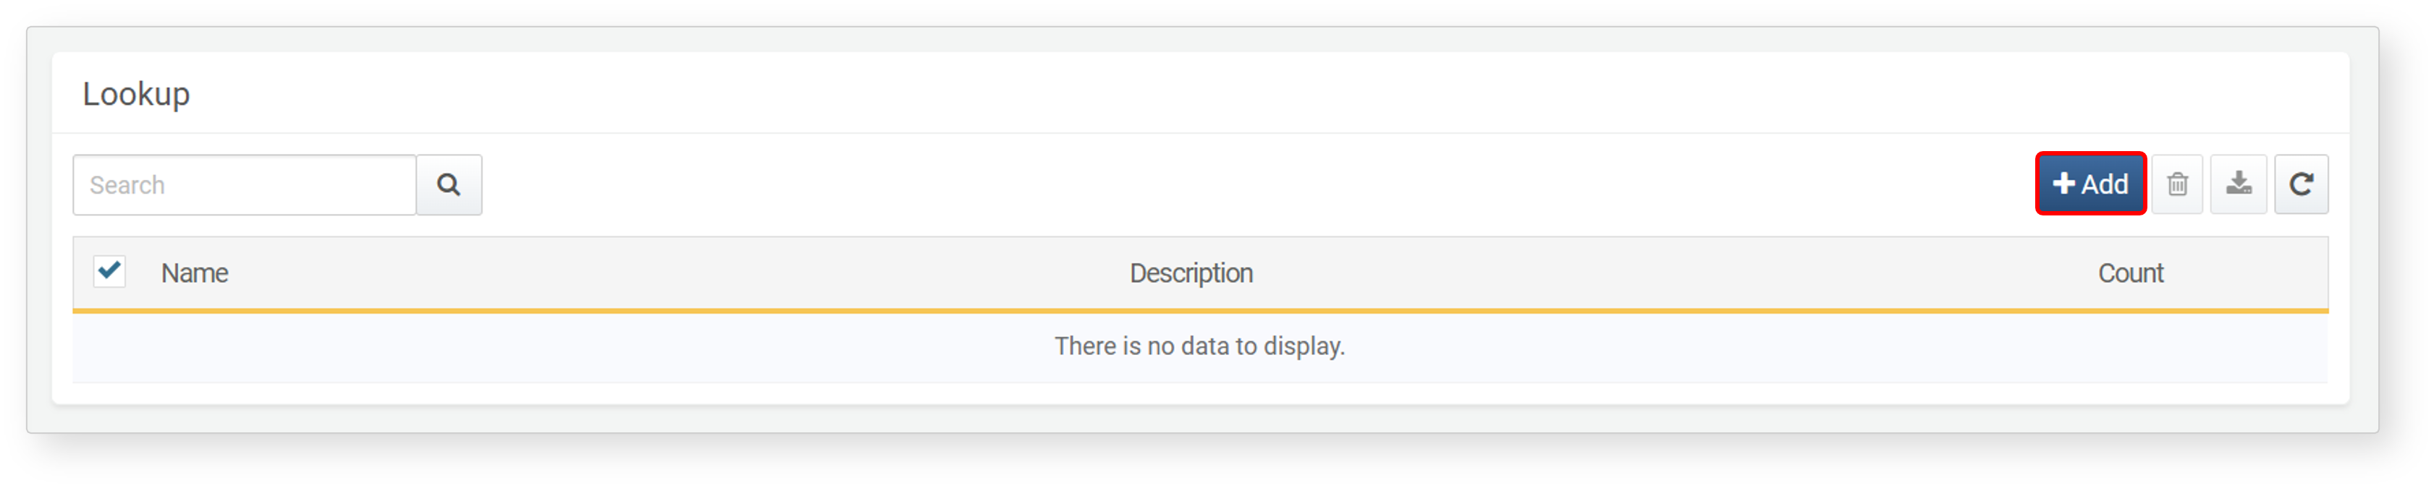This screenshot has height=488, width=2434.
Task: Click the plus icon on Add
Action: tap(2063, 183)
